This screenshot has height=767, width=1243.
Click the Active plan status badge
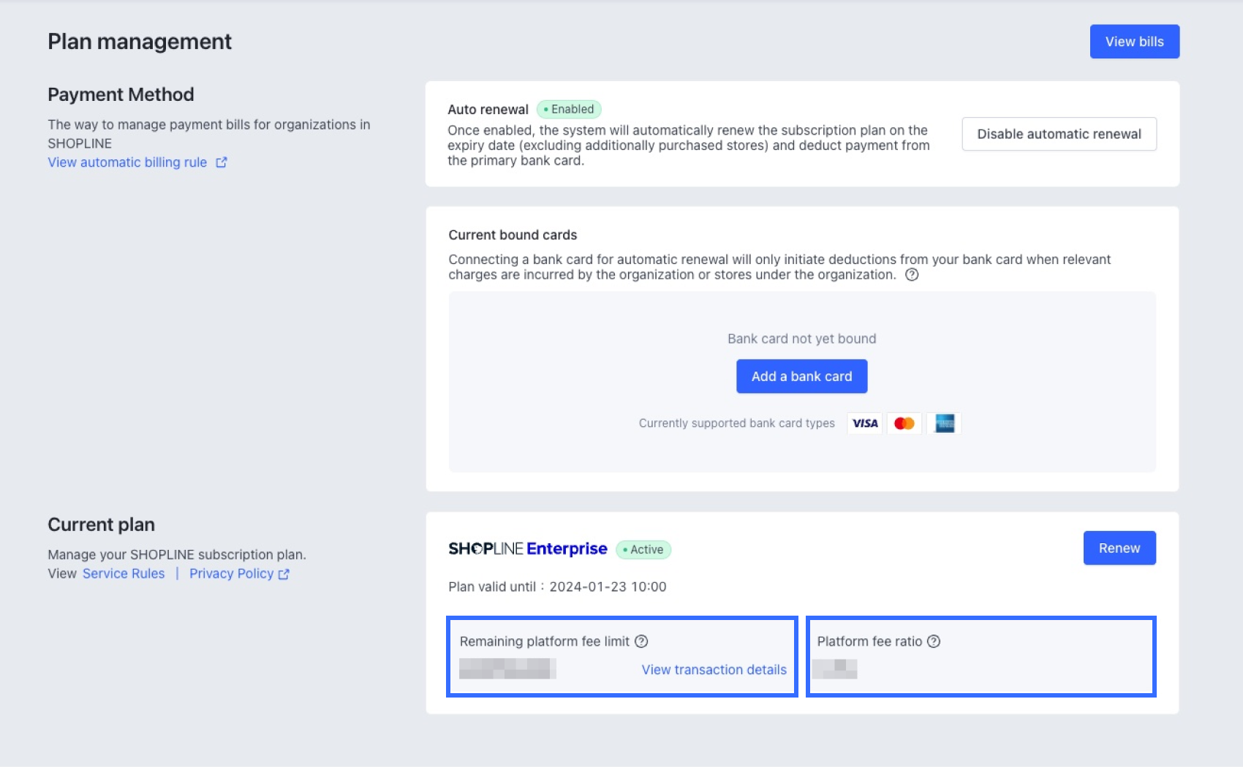tap(643, 549)
